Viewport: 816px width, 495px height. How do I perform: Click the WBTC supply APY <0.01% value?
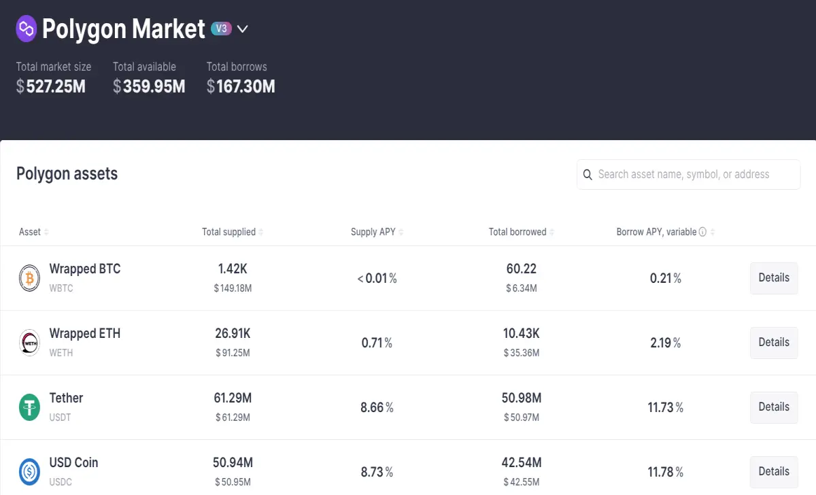(x=377, y=278)
